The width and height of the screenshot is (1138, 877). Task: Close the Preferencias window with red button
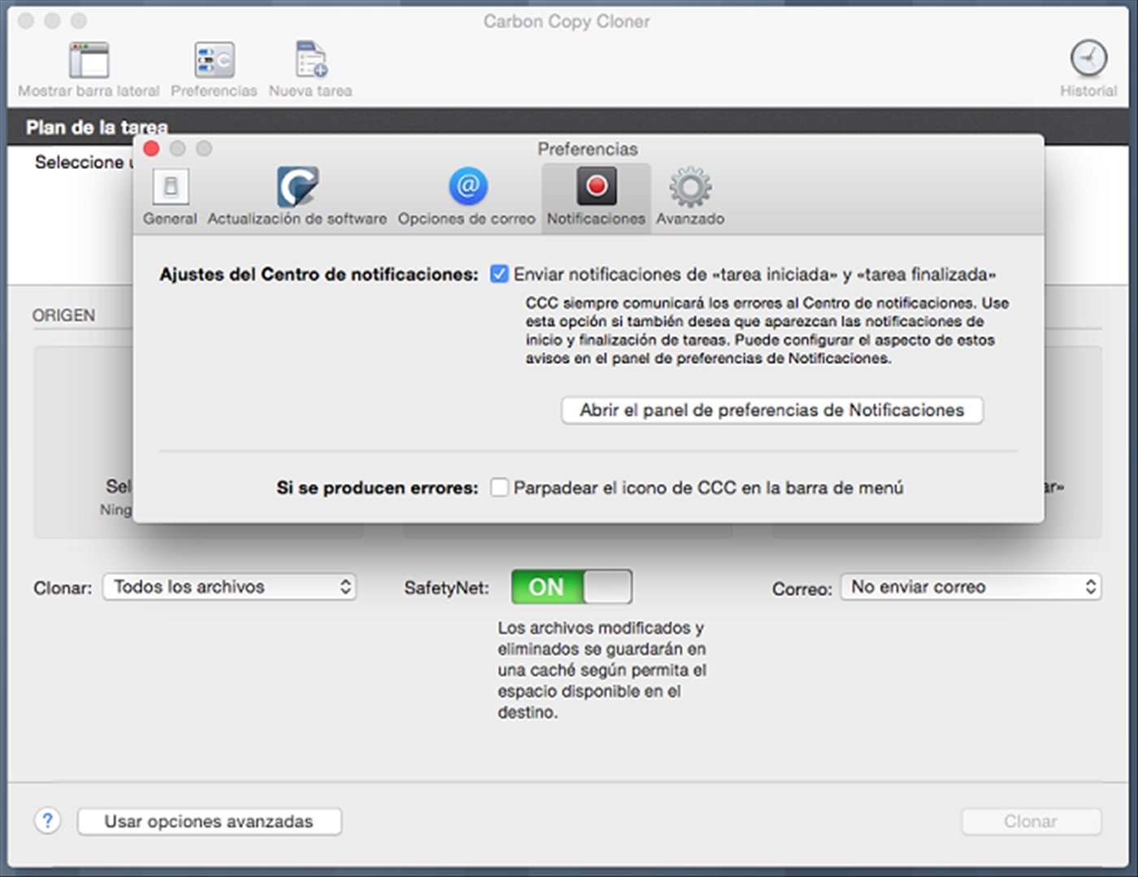pos(151,149)
